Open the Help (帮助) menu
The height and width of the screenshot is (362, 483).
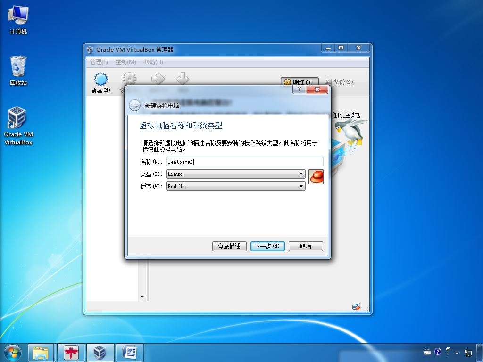153,62
